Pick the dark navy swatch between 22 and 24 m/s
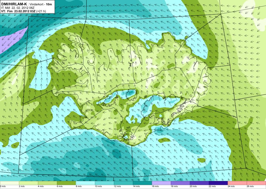 [x=218, y=183]
